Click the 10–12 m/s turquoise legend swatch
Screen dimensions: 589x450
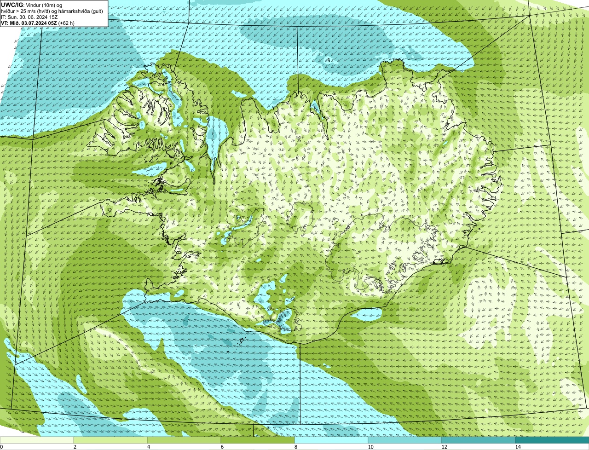point(405,440)
